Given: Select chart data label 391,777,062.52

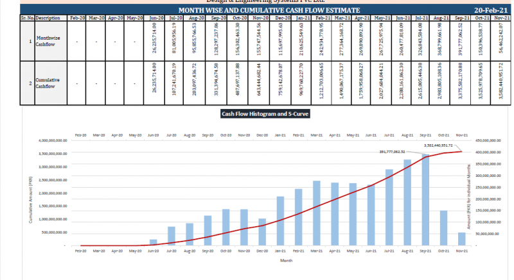Looking at the screenshot, I should pyautogui.click(x=392, y=152).
